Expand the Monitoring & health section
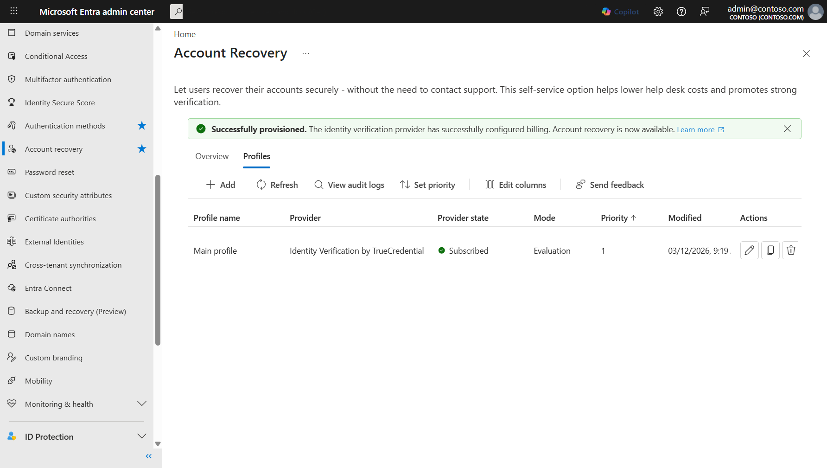 pos(142,404)
